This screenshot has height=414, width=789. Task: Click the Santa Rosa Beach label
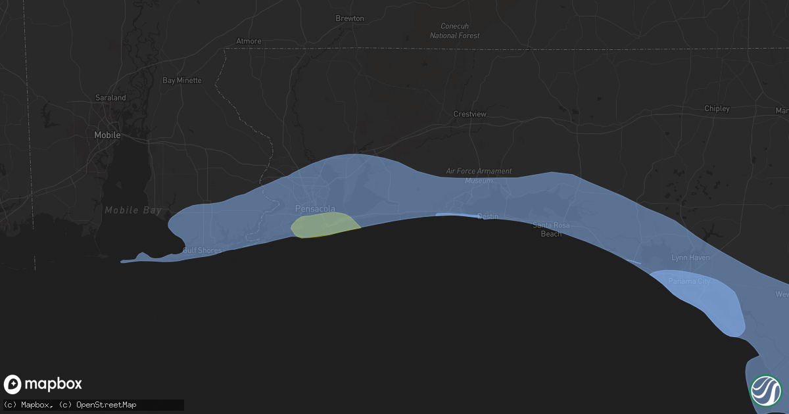tap(551, 229)
